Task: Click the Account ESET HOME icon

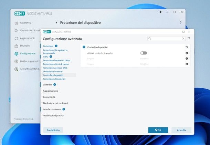Action: [x=16, y=69]
